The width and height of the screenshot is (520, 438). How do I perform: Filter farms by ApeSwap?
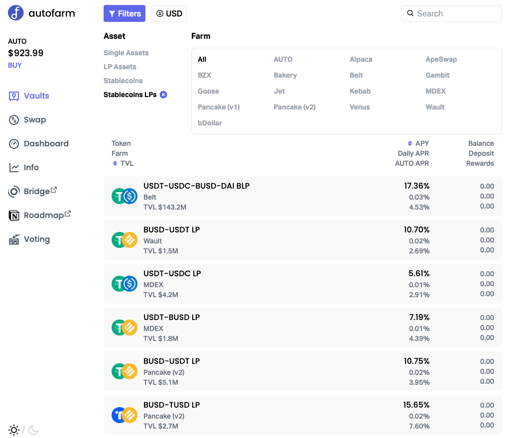click(441, 59)
